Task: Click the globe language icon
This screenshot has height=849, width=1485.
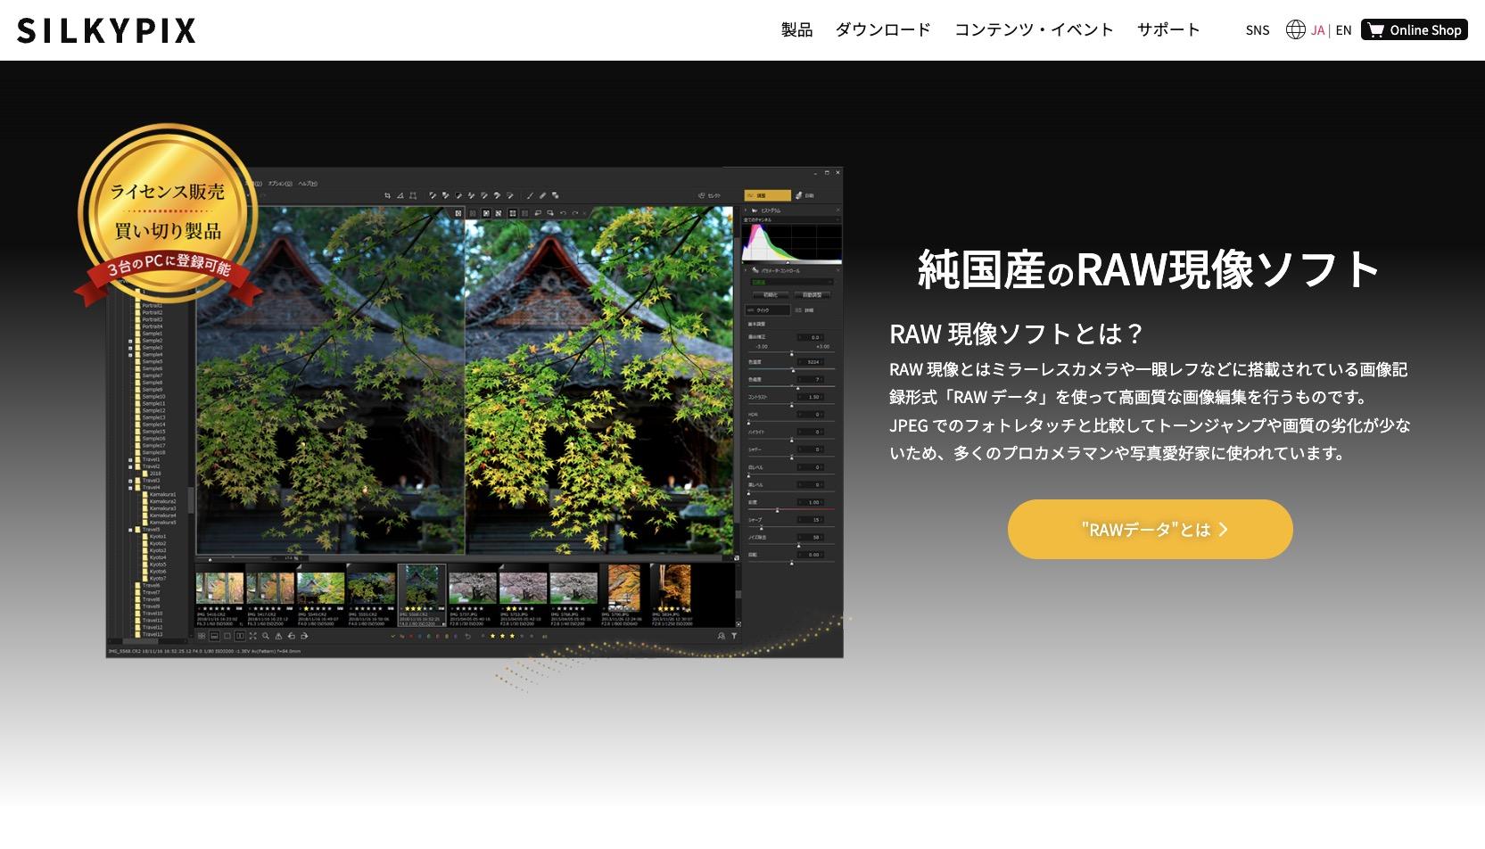Action: tap(1296, 30)
